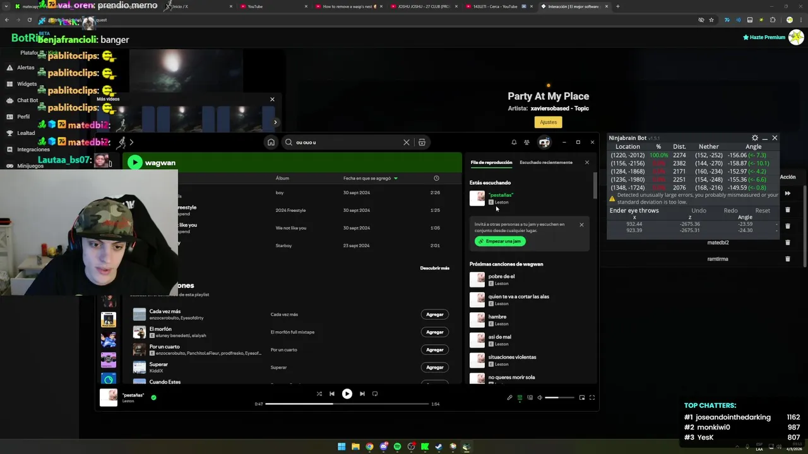This screenshot has width=808, height=454.
Task: Sort by the duration clock icon column
Action: pyautogui.click(x=436, y=178)
